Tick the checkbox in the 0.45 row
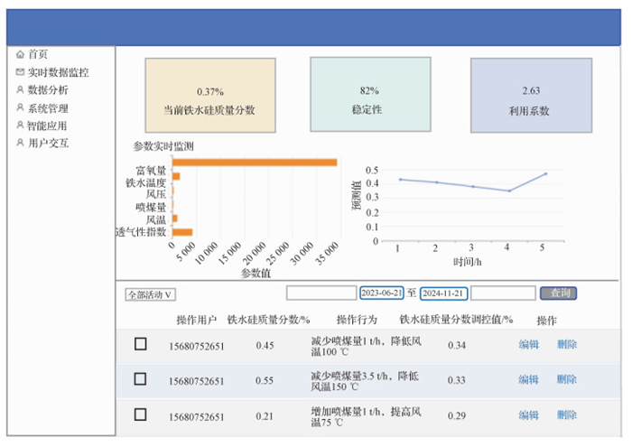 tap(140, 344)
